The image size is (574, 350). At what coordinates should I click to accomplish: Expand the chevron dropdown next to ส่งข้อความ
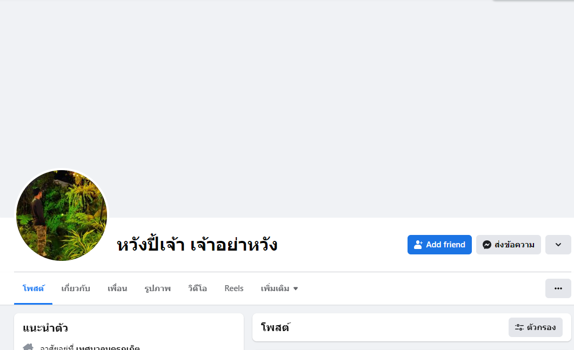558,245
